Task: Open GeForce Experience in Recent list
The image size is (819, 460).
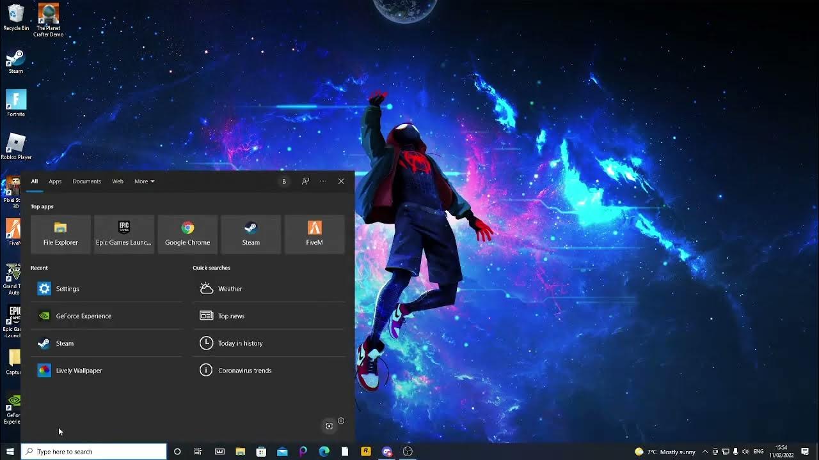Action: (x=106, y=316)
